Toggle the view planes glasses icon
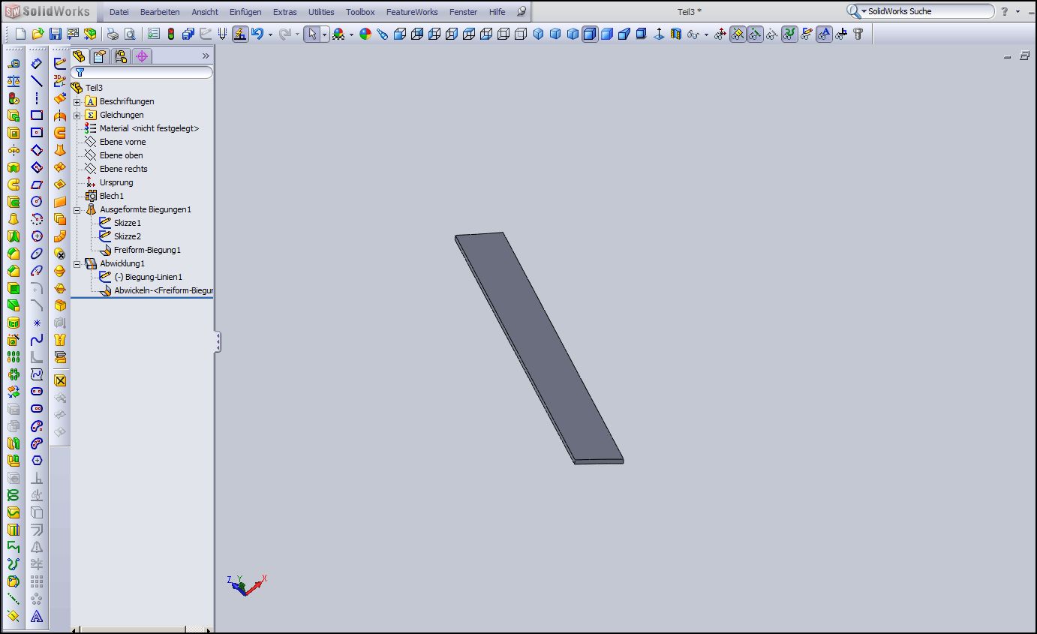1037x634 pixels. [x=738, y=34]
